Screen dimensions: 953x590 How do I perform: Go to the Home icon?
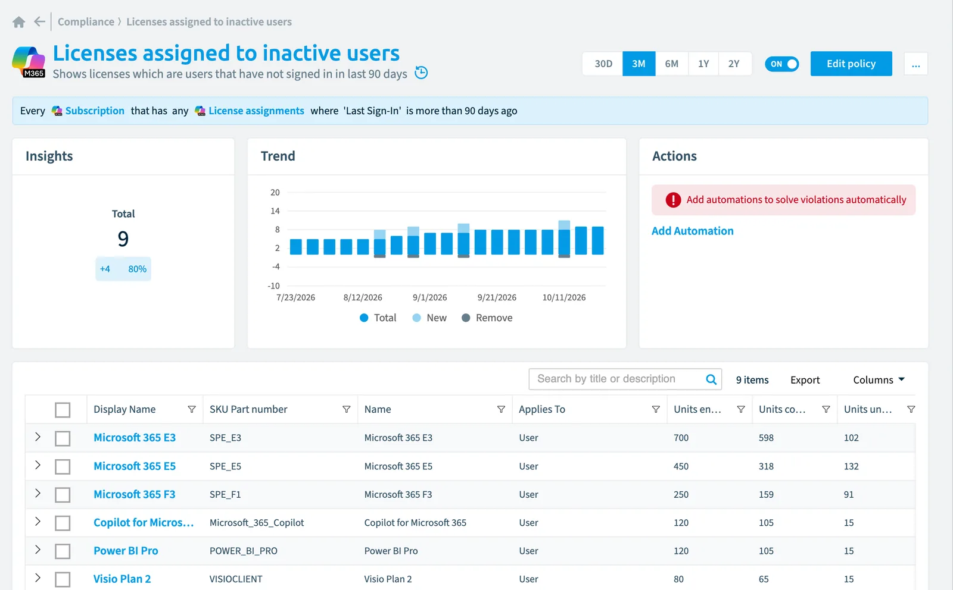[x=19, y=22]
